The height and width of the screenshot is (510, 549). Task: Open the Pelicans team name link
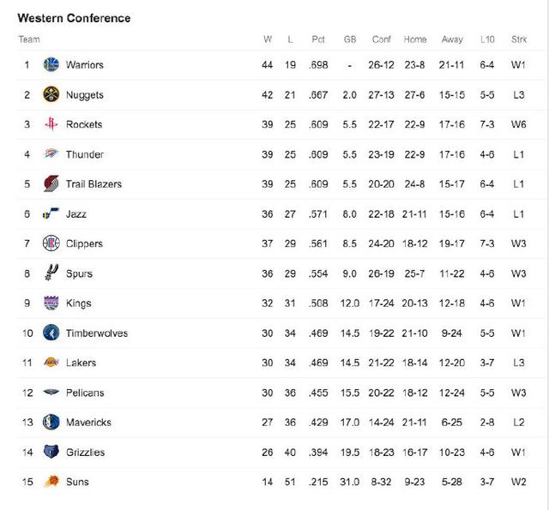click(x=85, y=393)
